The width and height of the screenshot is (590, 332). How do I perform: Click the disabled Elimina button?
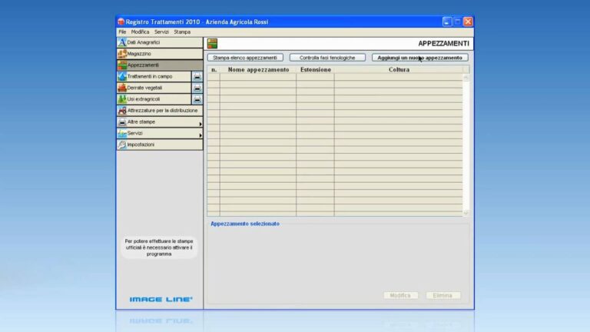click(442, 295)
